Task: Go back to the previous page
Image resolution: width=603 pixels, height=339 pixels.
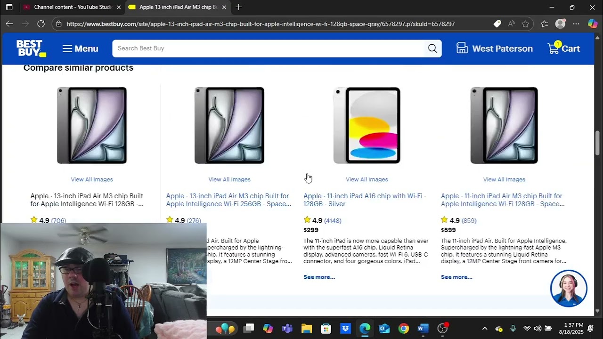Action: tap(9, 24)
